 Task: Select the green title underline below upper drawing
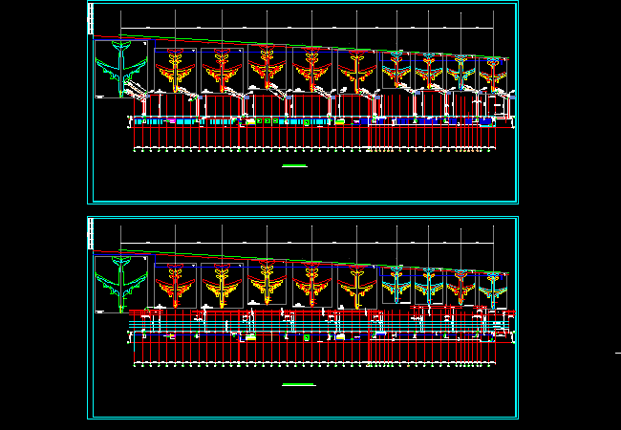pyautogui.click(x=295, y=166)
